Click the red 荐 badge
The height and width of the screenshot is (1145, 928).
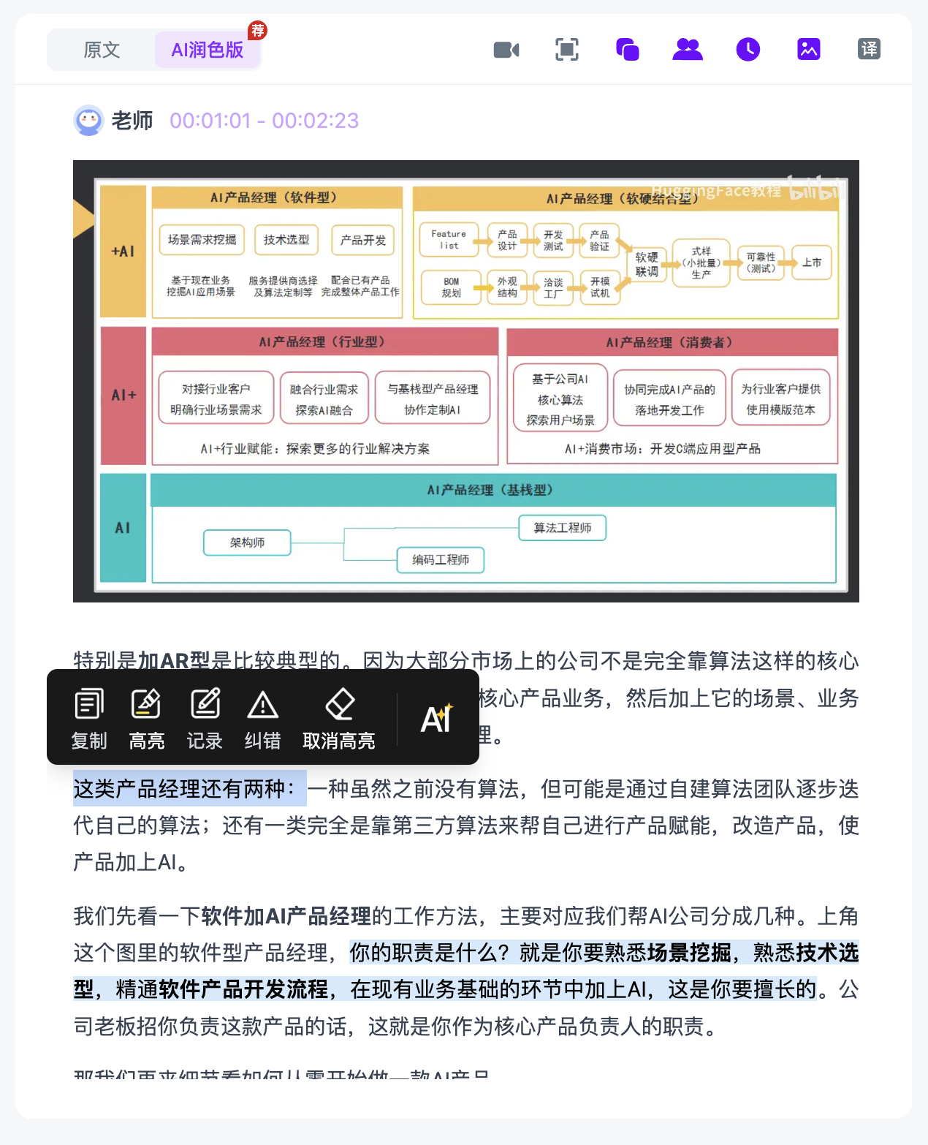click(257, 31)
